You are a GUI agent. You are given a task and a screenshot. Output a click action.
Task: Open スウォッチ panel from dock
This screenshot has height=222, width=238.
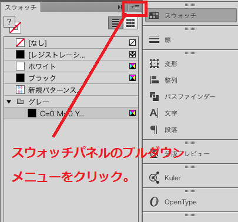[191, 15]
